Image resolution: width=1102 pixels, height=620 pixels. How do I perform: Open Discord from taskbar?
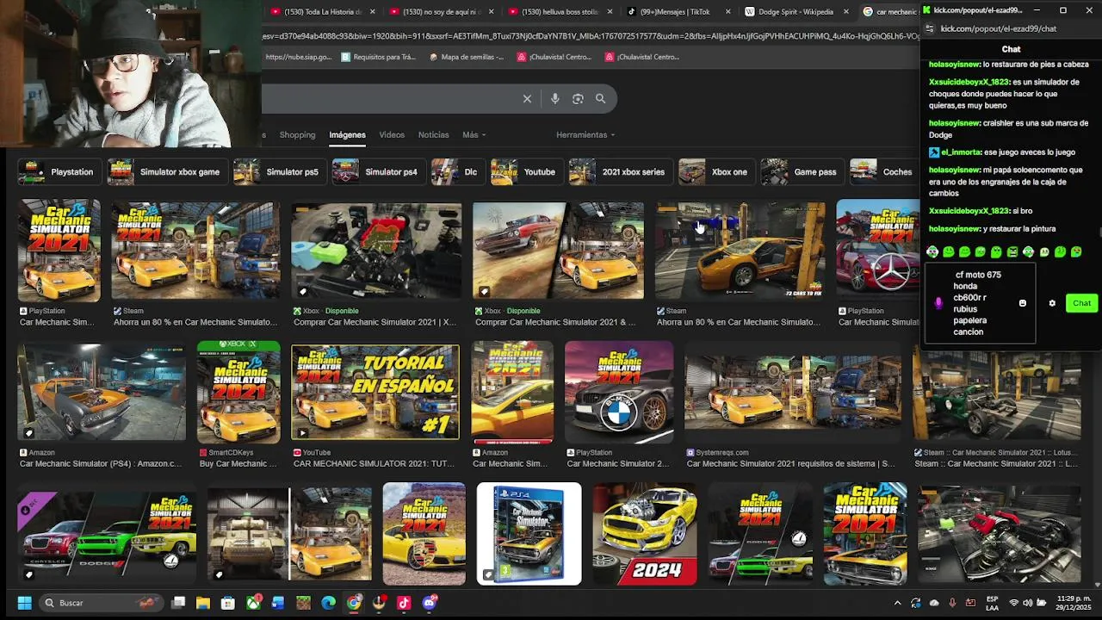coord(430,603)
